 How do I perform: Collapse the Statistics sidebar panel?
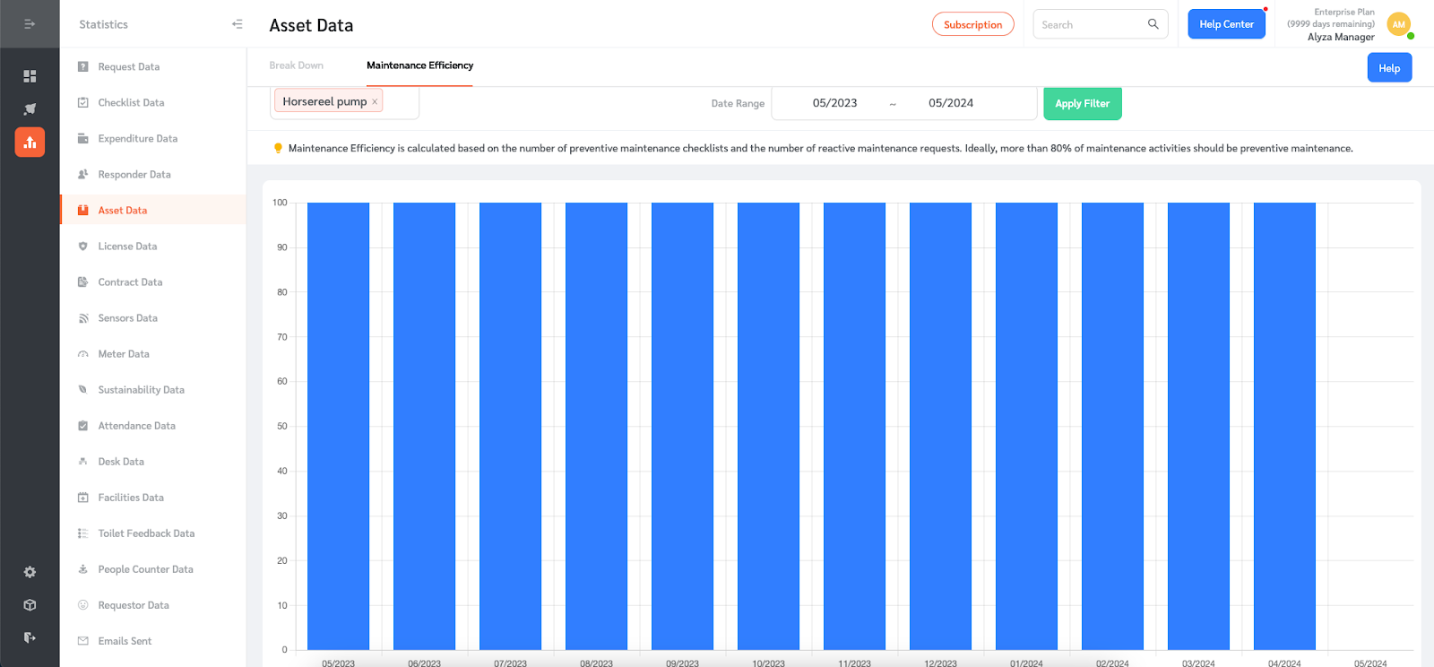click(237, 24)
